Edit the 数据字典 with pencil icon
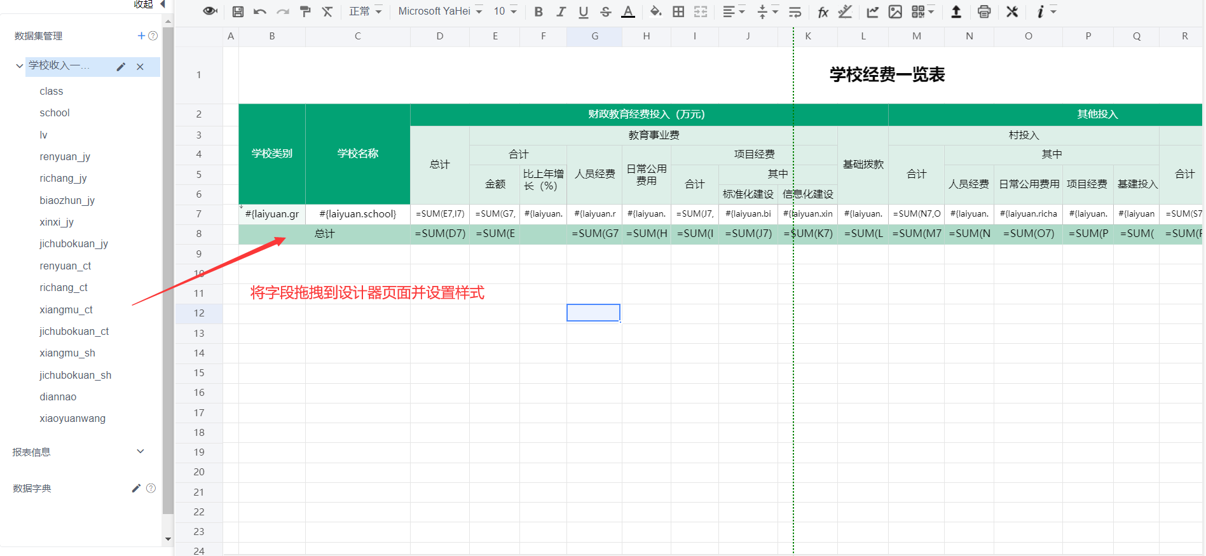 135,488
